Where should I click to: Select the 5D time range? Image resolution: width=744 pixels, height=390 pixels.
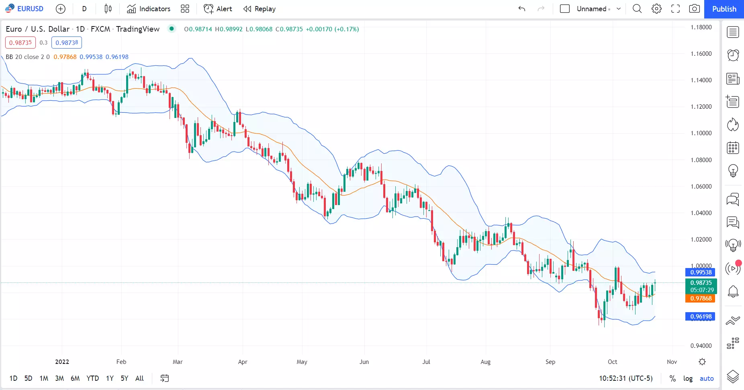pos(28,378)
